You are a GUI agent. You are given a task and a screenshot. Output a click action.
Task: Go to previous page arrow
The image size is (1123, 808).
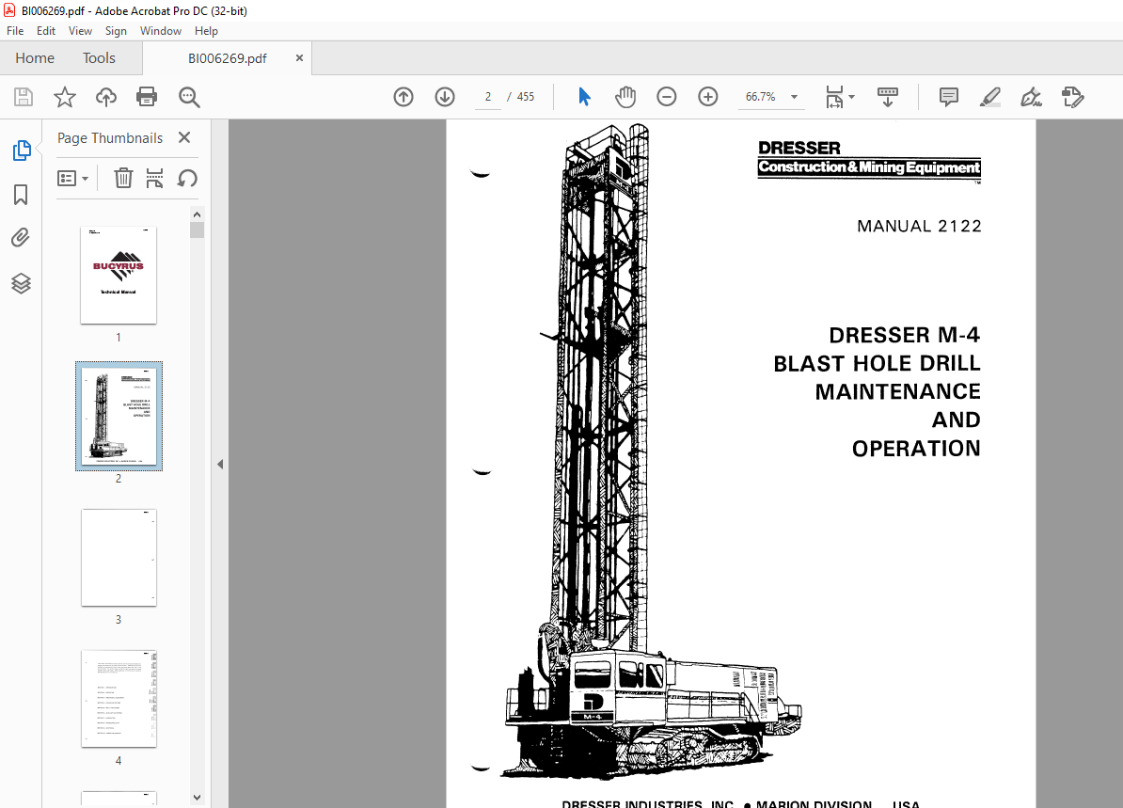403,97
